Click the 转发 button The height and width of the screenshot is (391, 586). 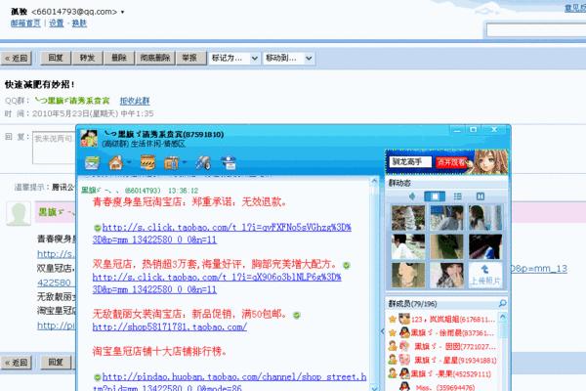click(x=87, y=58)
